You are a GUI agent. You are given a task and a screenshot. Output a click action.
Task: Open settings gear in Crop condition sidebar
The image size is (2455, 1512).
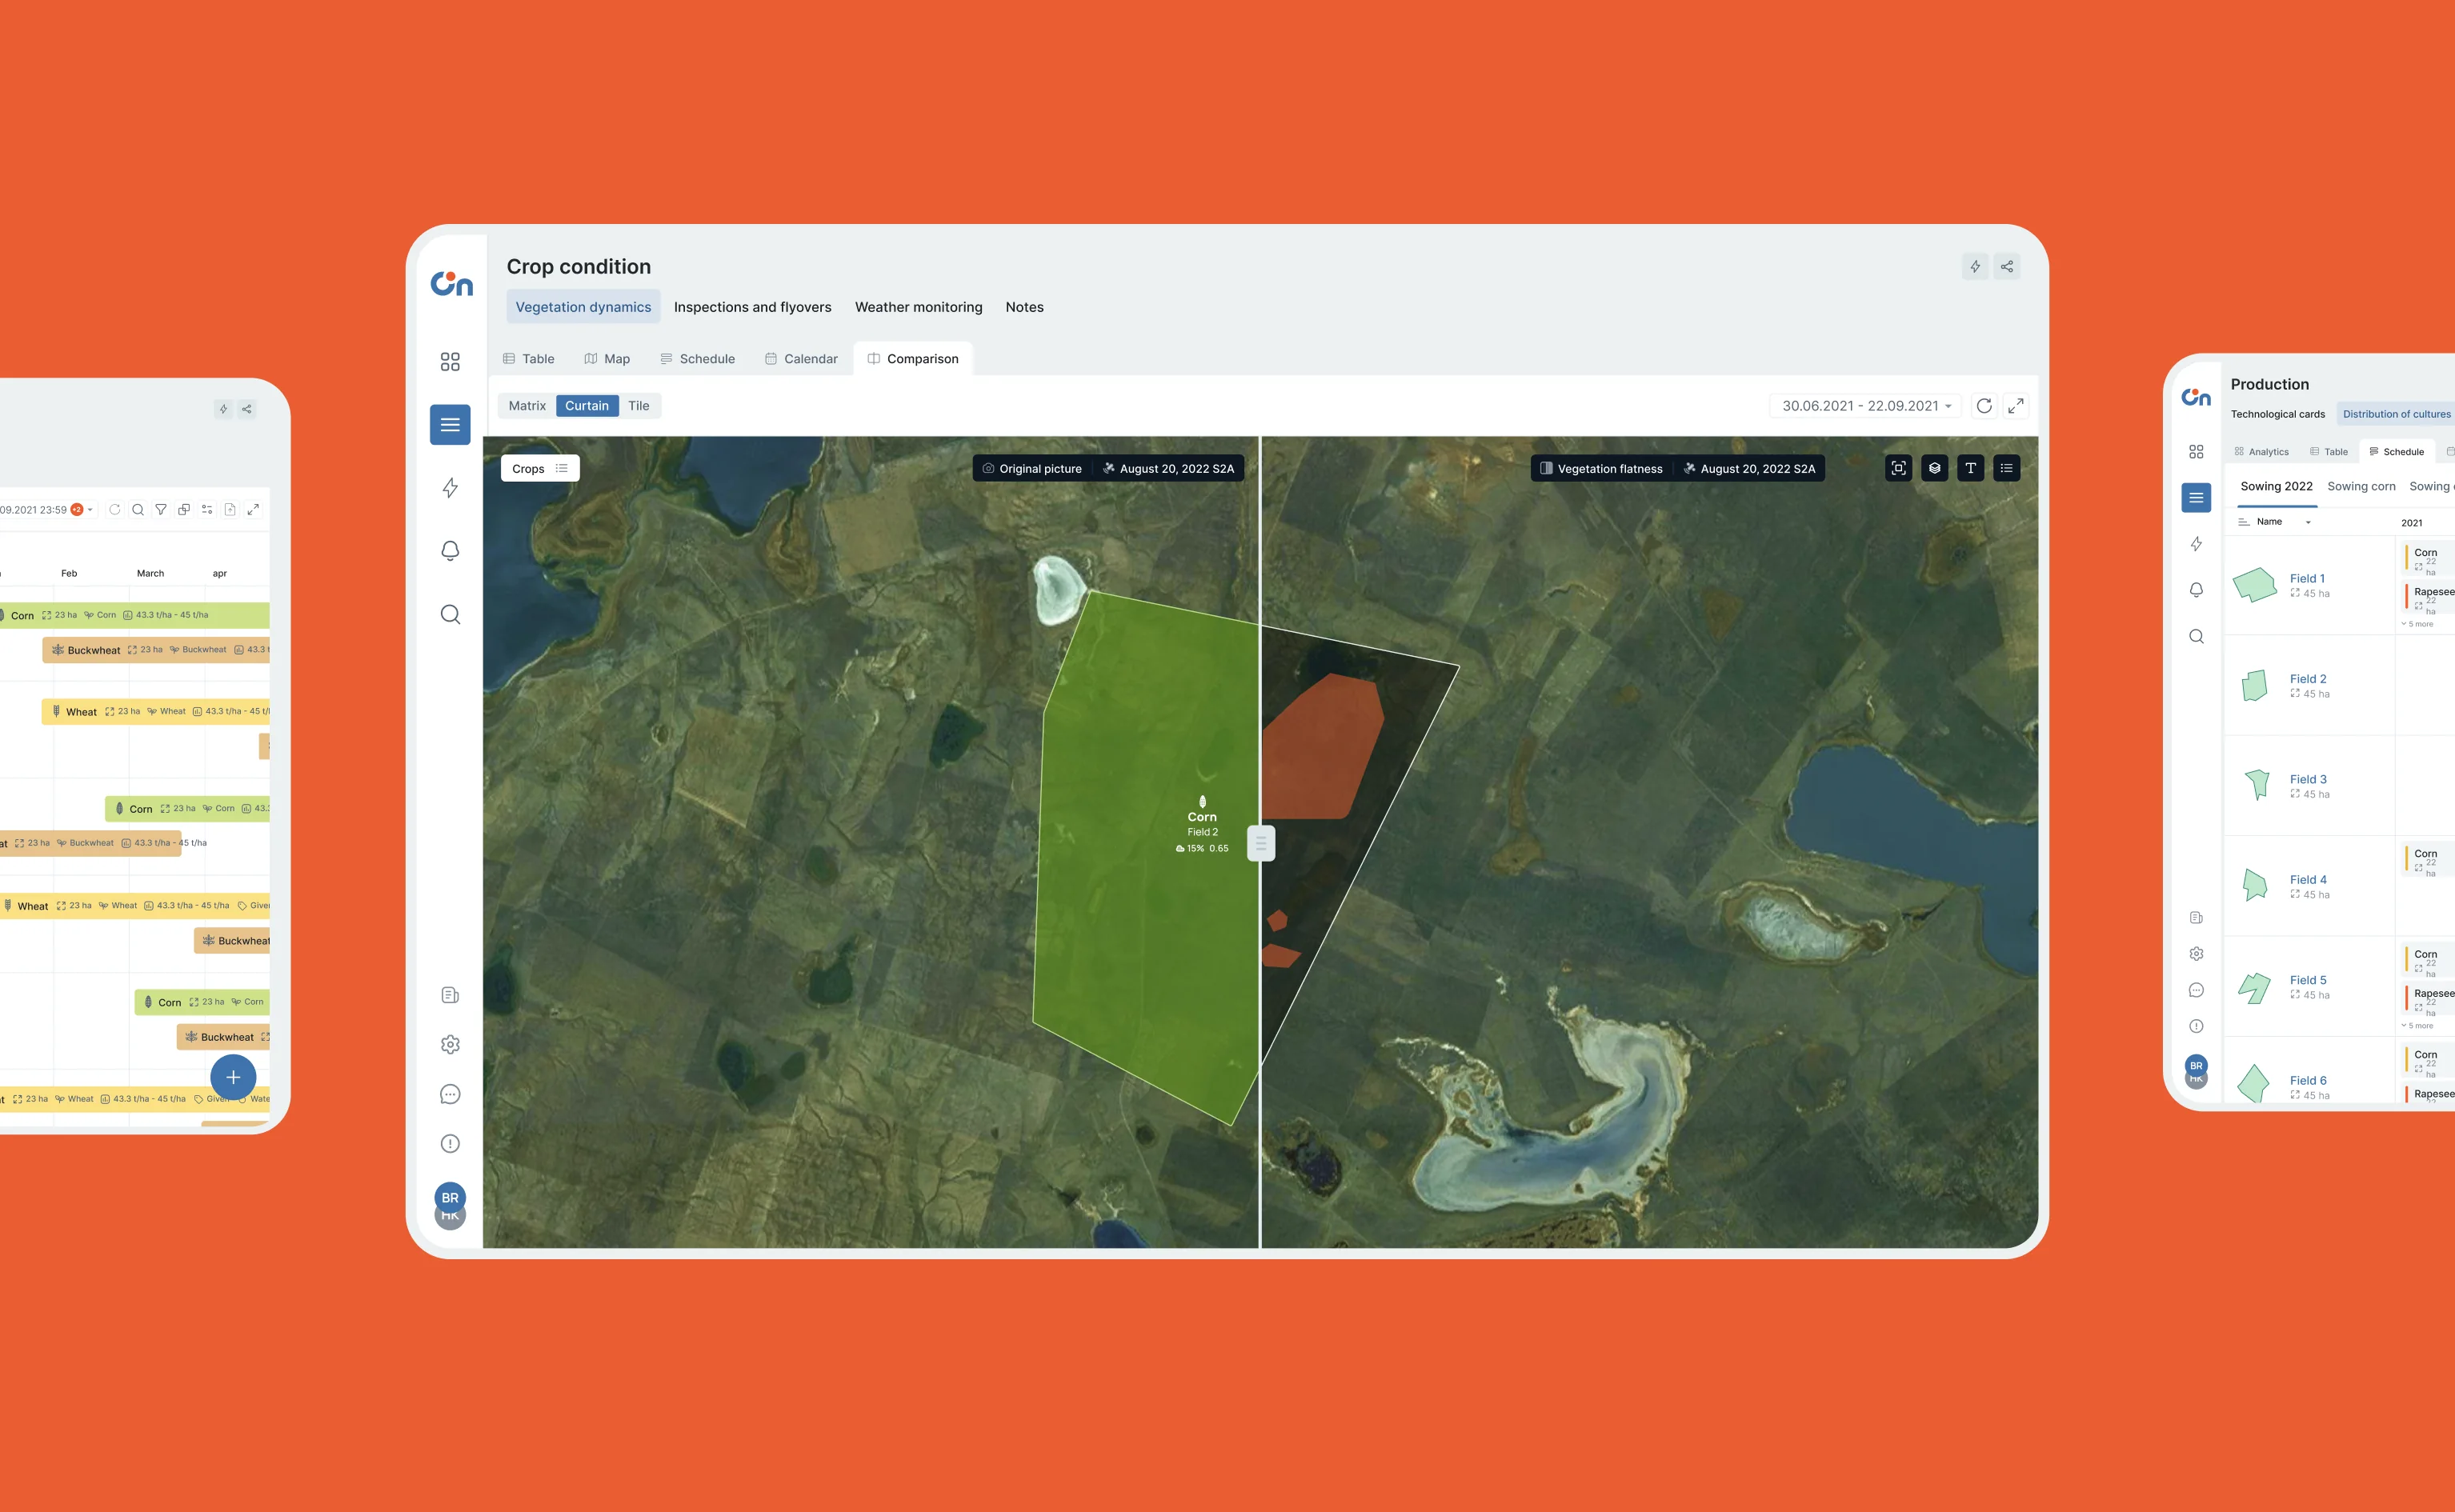(450, 1045)
